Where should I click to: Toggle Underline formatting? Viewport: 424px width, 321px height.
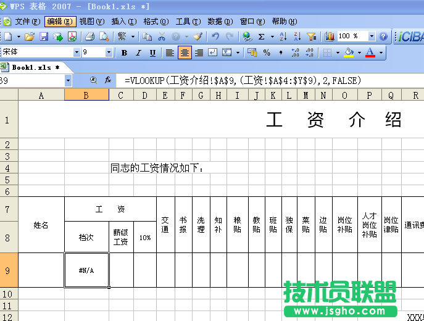(152, 52)
